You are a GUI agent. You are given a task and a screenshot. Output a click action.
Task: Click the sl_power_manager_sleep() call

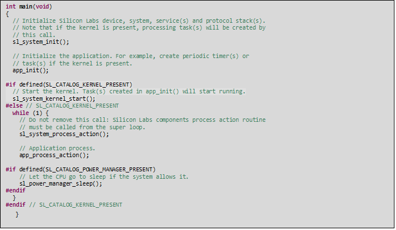(61, 183)
